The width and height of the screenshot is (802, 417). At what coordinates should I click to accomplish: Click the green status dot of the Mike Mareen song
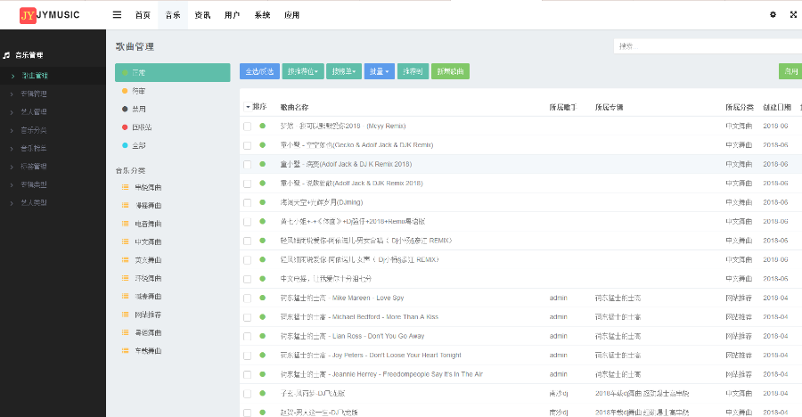[263, 297]
